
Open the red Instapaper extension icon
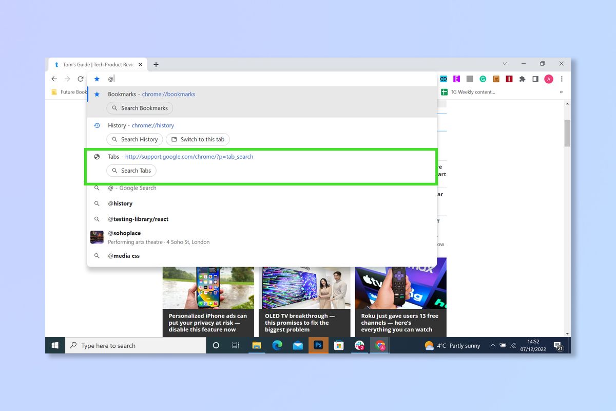[509, 79]
